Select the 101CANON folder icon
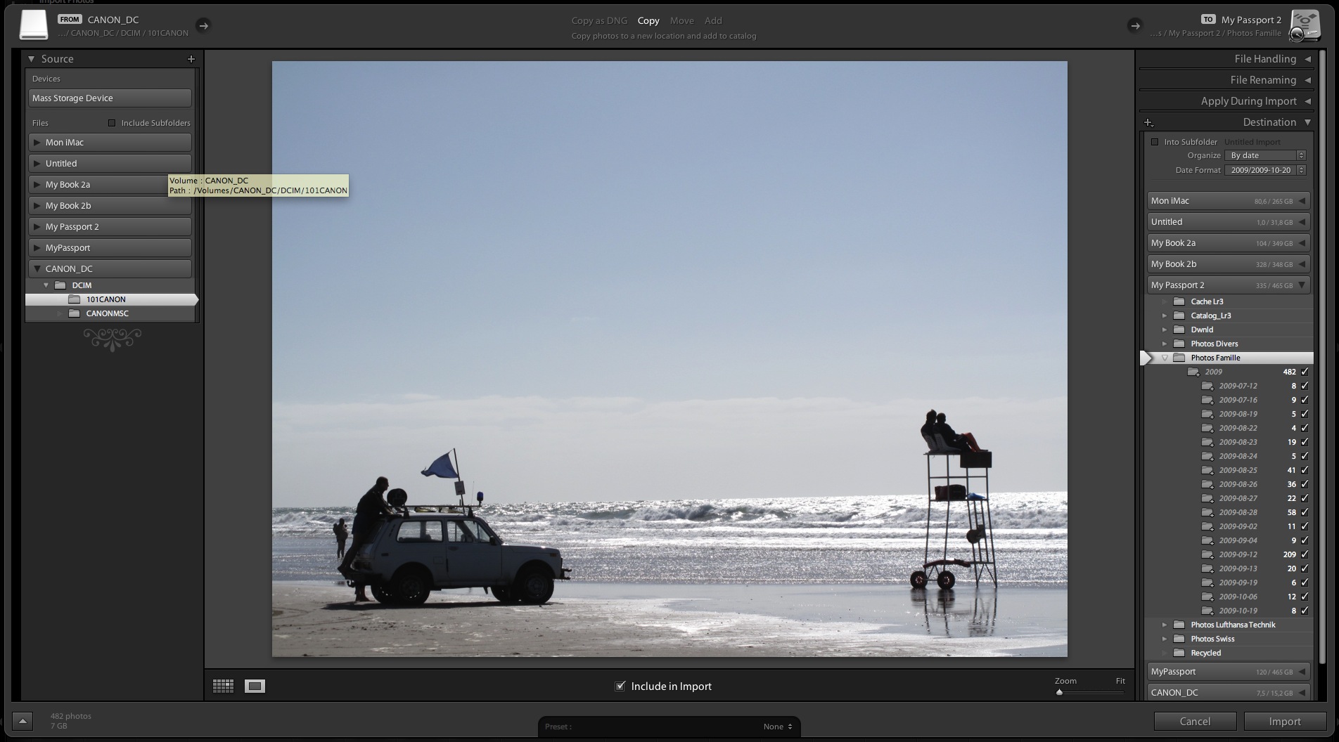The width and height of the screenshot is (1339, 742). 75,299
